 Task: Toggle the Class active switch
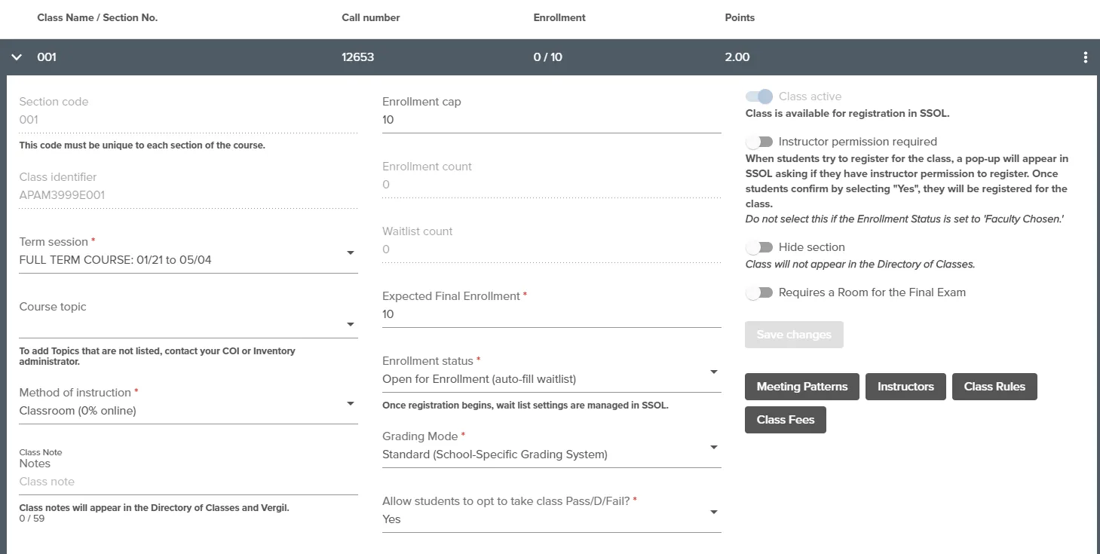click(x=759, y=96)
